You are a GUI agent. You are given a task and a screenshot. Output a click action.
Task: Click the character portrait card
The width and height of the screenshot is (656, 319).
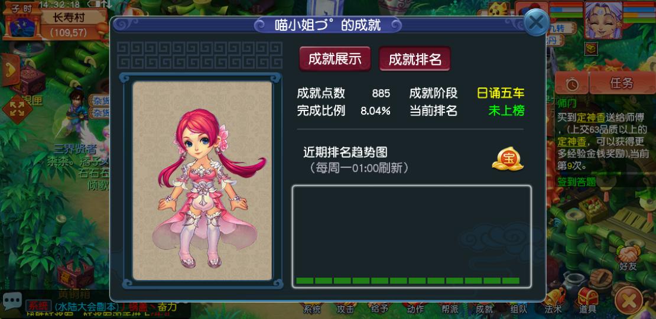[x=203, y=181]
